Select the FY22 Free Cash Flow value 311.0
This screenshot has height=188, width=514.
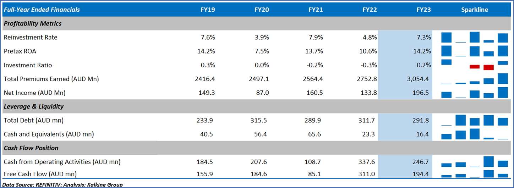pyautogui.click(x=370, y=174)
